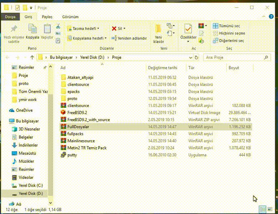
Task: Open the address bar history dropdown
Action: (190, 57)
